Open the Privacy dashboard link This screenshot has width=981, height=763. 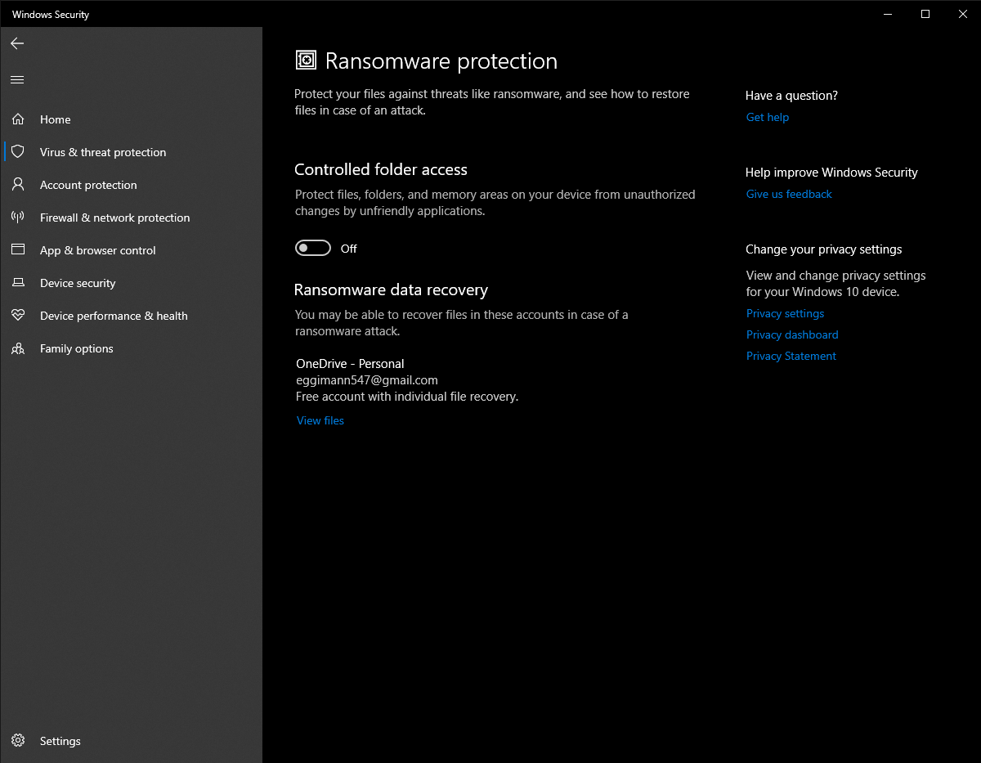click(x=792, y=334)
